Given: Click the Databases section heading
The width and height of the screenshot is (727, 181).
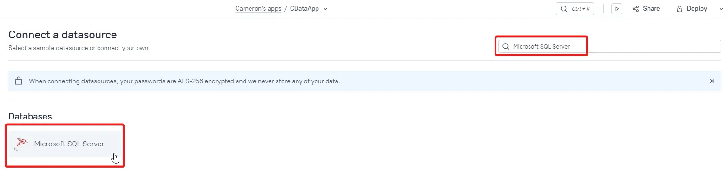Looking at the screenshot, I should (30, 116).
